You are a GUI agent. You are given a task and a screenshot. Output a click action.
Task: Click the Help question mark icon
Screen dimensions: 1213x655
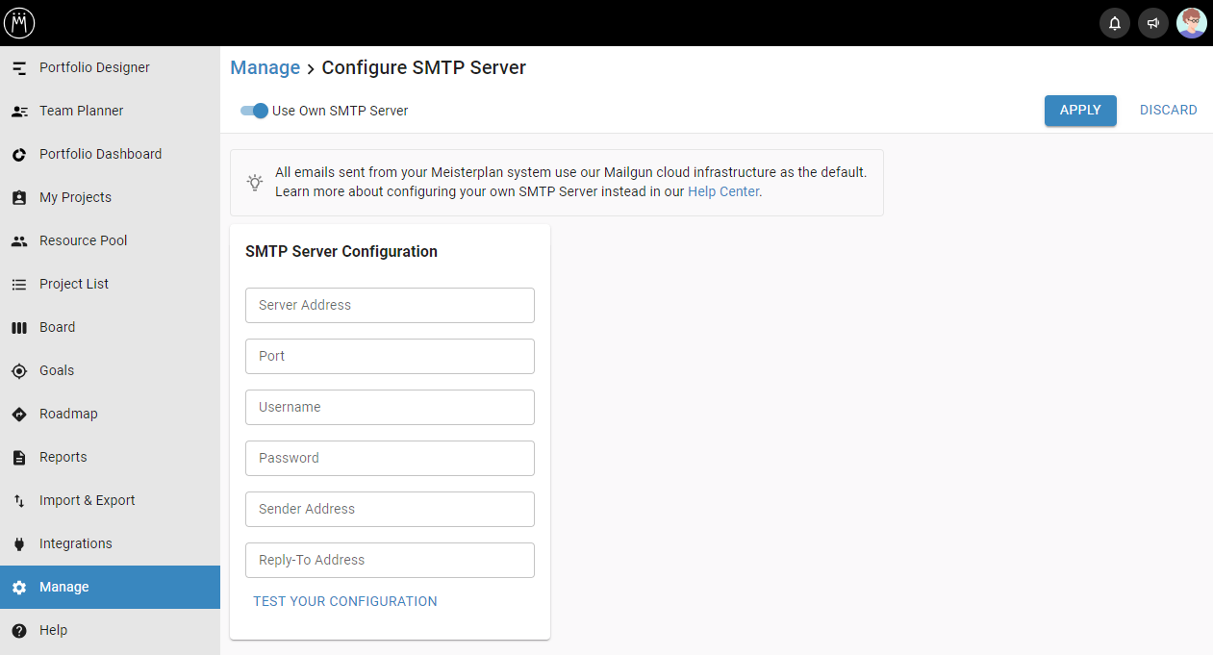tap(19, 631)
